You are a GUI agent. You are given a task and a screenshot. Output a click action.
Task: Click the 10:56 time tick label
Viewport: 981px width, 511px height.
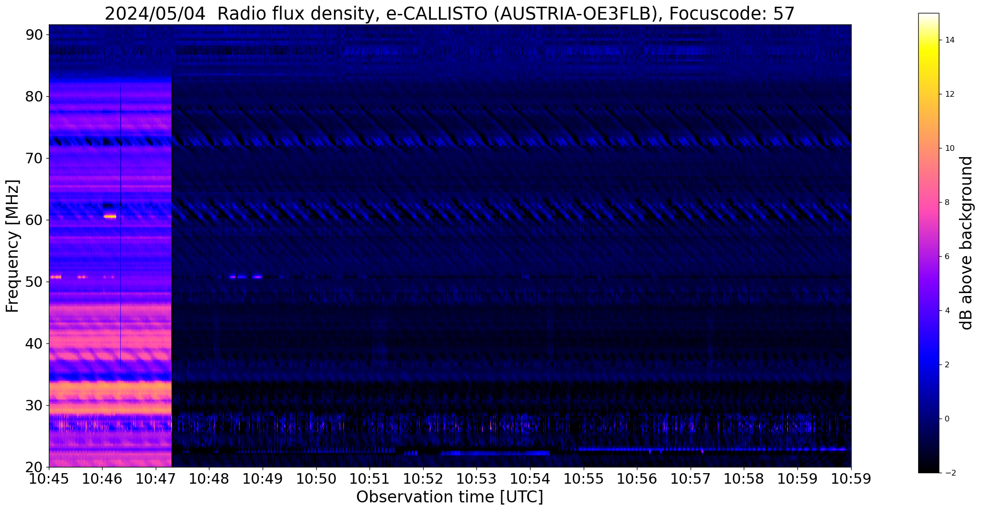637,478
